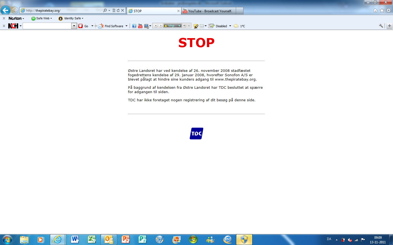
Task: Click the radio play button in toolbar
Action: coord(161,26)
